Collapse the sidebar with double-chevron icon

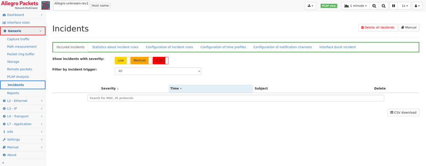(3, 163)
